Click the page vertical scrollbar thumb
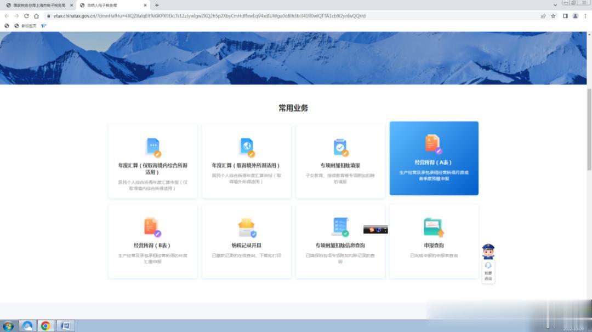 (589, 129)
